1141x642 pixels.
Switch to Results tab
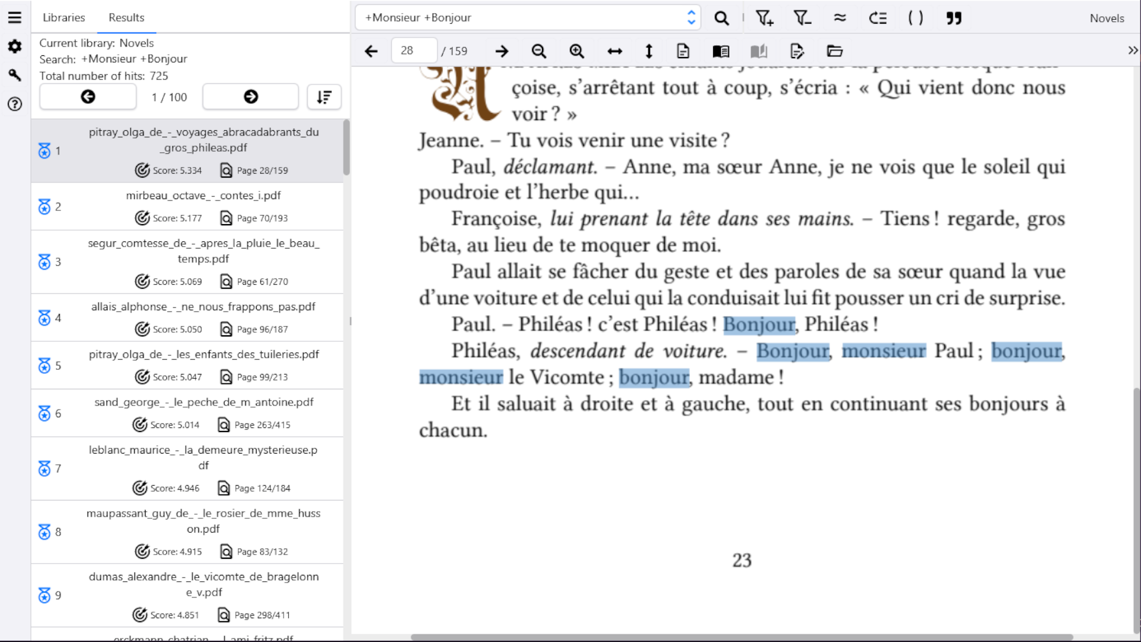pos(126,17)
